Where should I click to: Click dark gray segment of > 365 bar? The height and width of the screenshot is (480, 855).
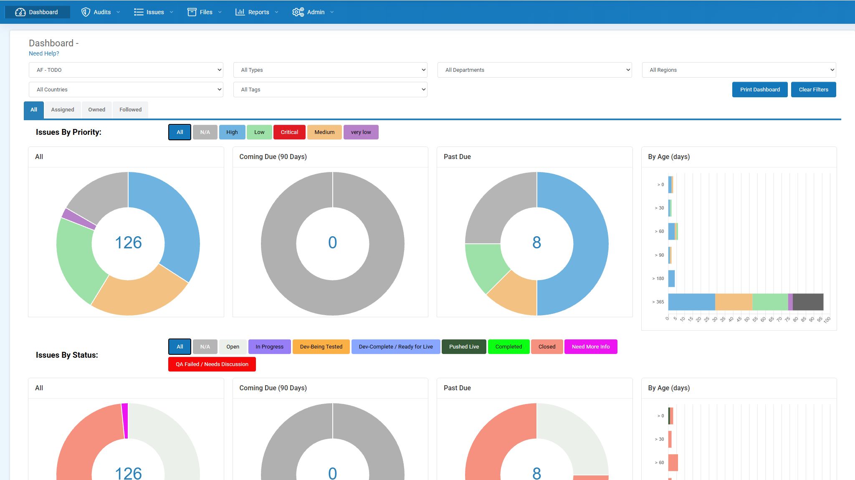808,302
